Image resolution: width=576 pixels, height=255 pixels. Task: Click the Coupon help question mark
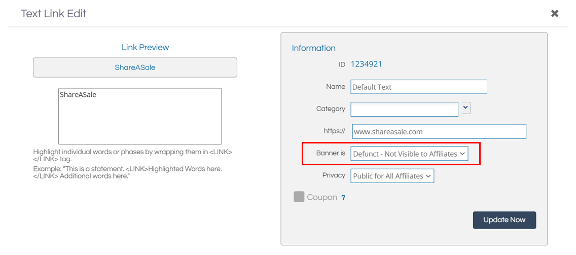pos(343,198)
